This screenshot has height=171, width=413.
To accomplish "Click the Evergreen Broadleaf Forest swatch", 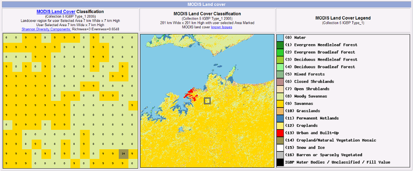I will pyautogui.click(x=280, y=52).
